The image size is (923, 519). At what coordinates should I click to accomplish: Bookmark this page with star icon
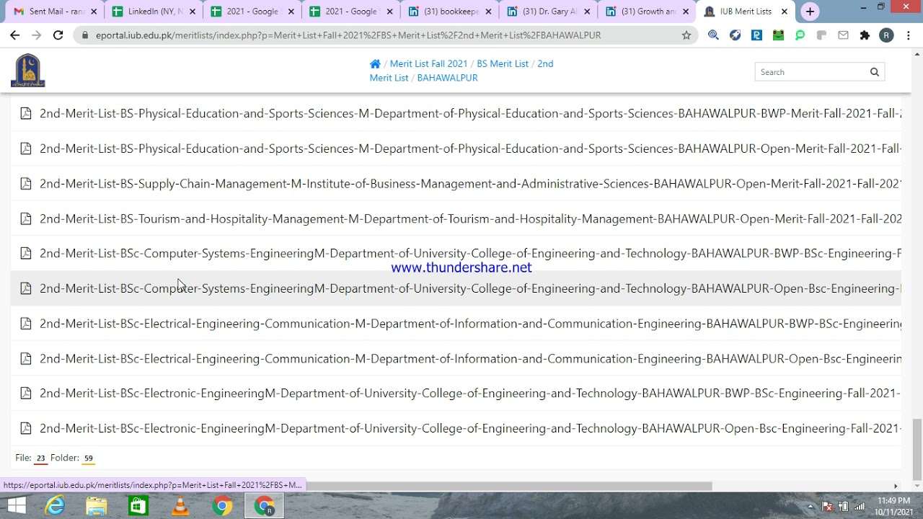[686, 35]
